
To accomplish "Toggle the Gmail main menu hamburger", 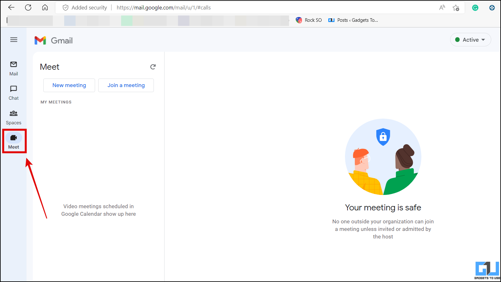I will point(14,40).
